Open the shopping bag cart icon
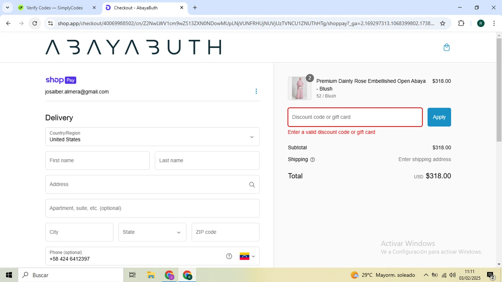This screenshot has height=282, width=502. pos(446,47)
